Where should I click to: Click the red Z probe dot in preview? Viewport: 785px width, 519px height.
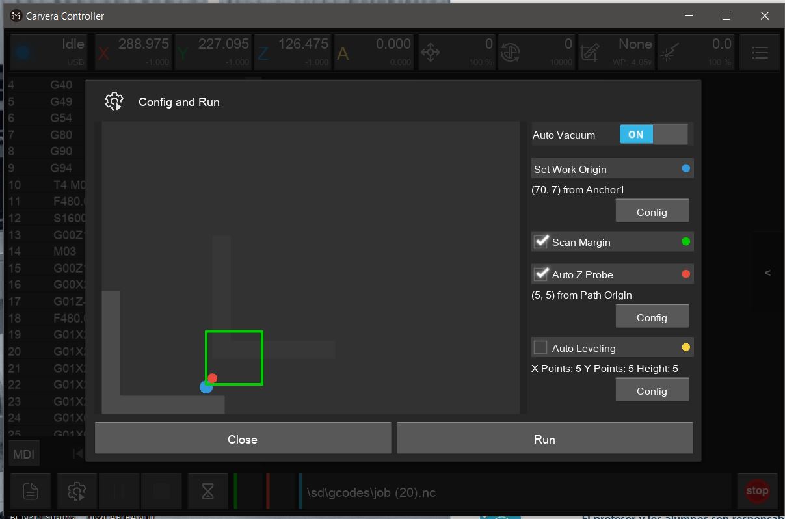pyautogui.click(x=212, y=378)
